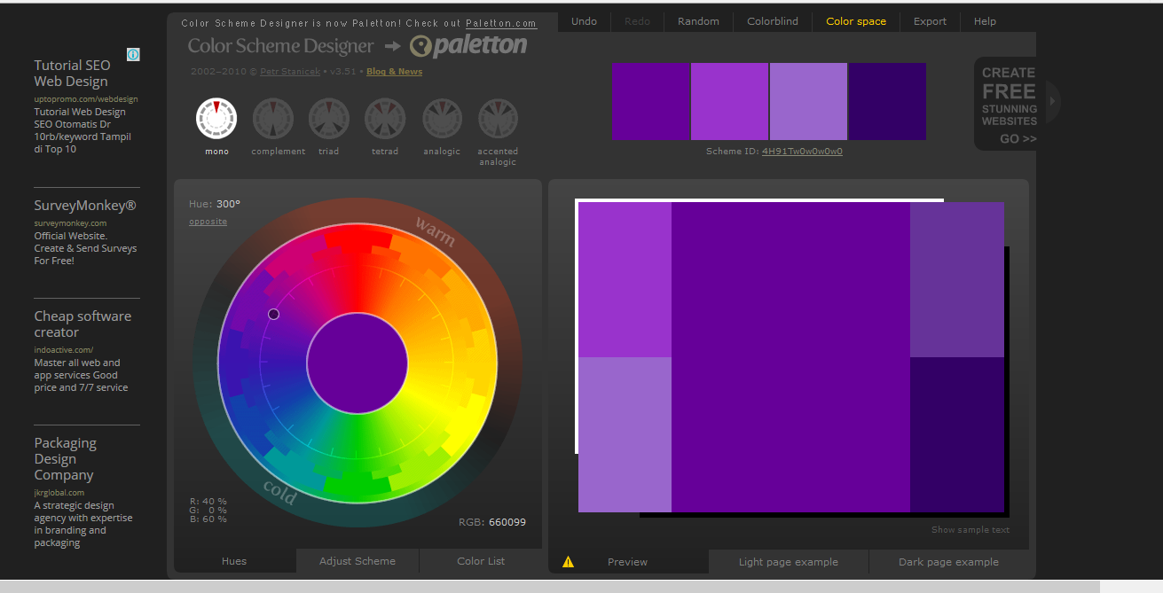Click the opposite hue link
The height and width of the screenshot is (593, 1163).
click(x=208, y=222)
